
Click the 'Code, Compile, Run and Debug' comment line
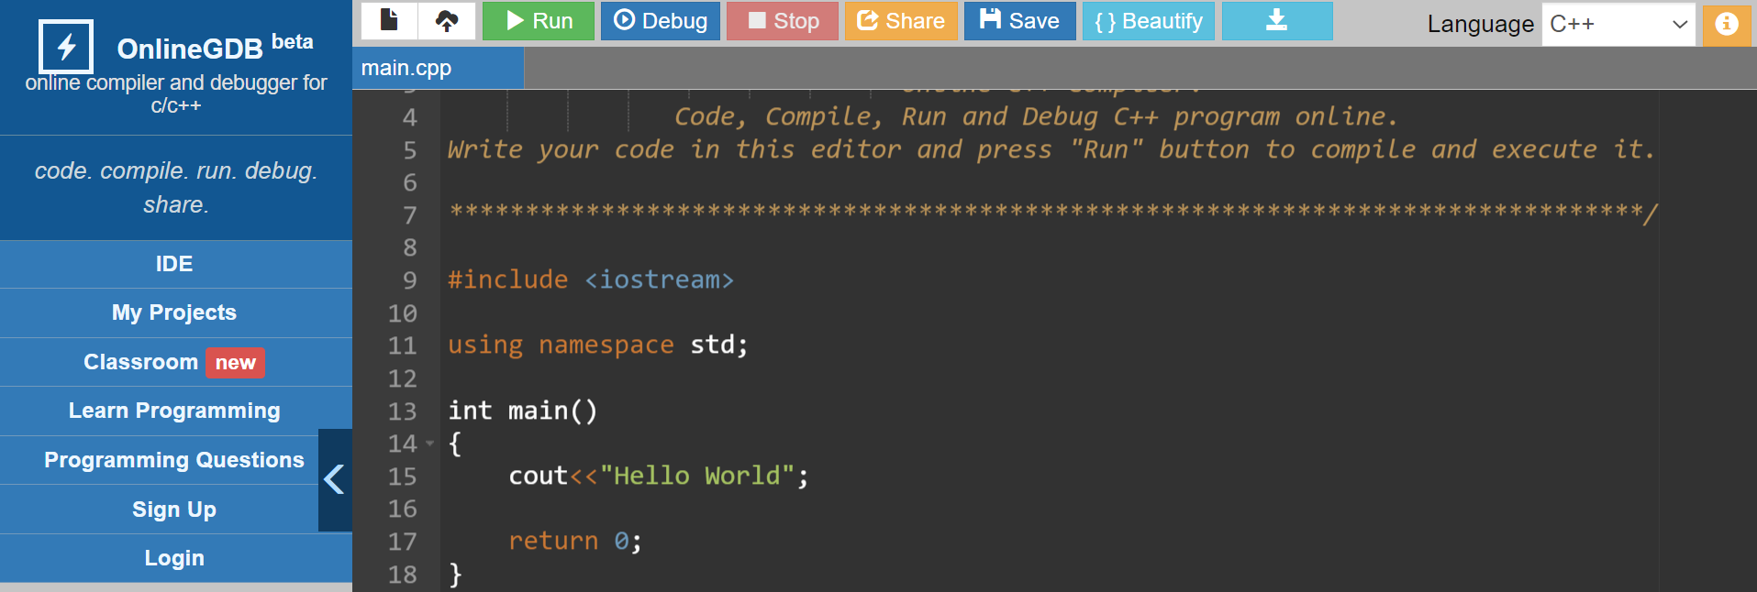(x=1036, y=116)
